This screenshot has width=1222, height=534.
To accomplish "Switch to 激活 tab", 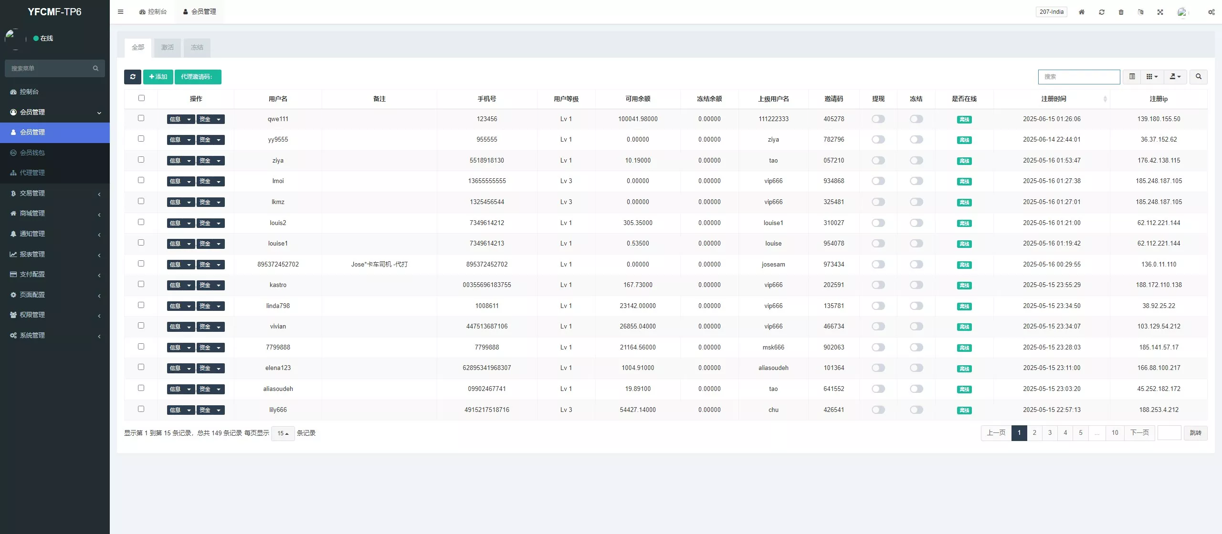I will pyautogui.click(x=167, y=47).
